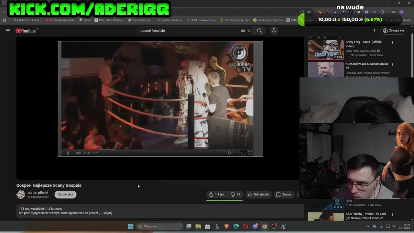Open options menu for Crazy Frog video
414x233 pixels.
(393, 42)
